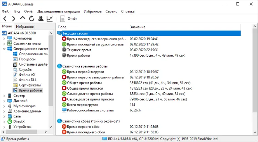Click the Мультимедиа speaker icon
The image size is (258, 142).
coord(10,106)
